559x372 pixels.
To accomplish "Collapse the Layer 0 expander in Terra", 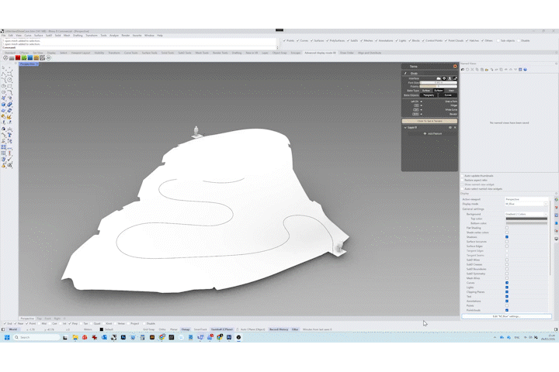I will (x=405, y=127).
